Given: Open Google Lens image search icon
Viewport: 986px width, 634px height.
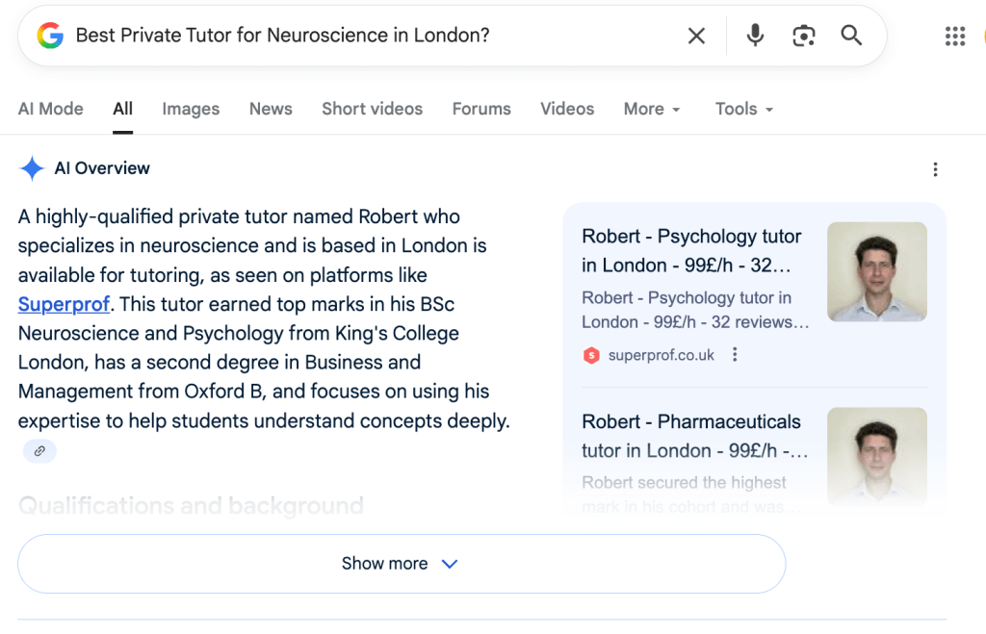Looking at the screenshot, I should tap(803, 36).
